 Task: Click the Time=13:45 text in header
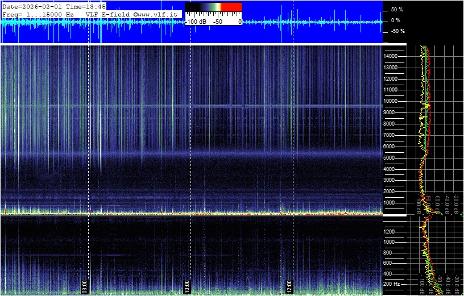[x=86, y=6]
